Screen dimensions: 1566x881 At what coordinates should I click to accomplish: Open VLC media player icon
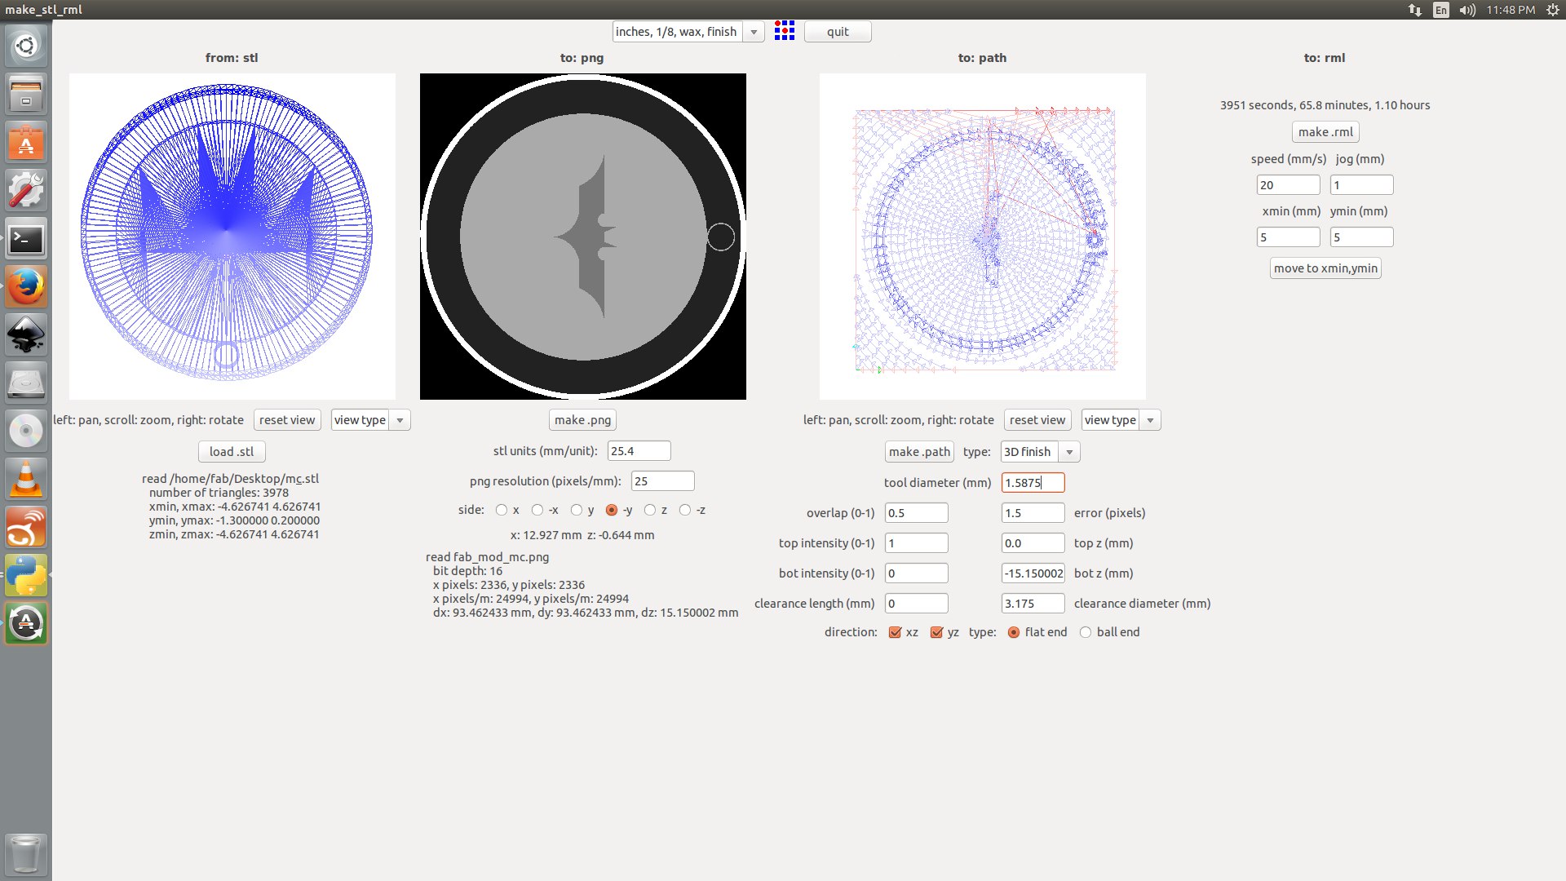[x=26, y=479]
